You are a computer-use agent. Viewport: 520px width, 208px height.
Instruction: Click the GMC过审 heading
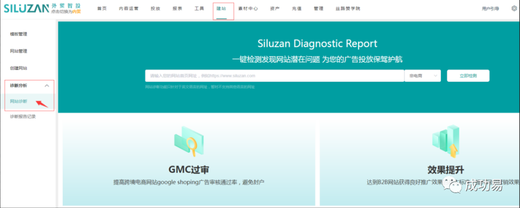189,169
